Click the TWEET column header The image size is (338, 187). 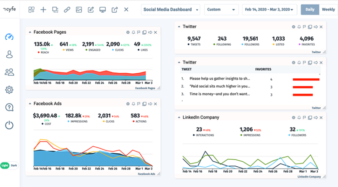point(186,69)
